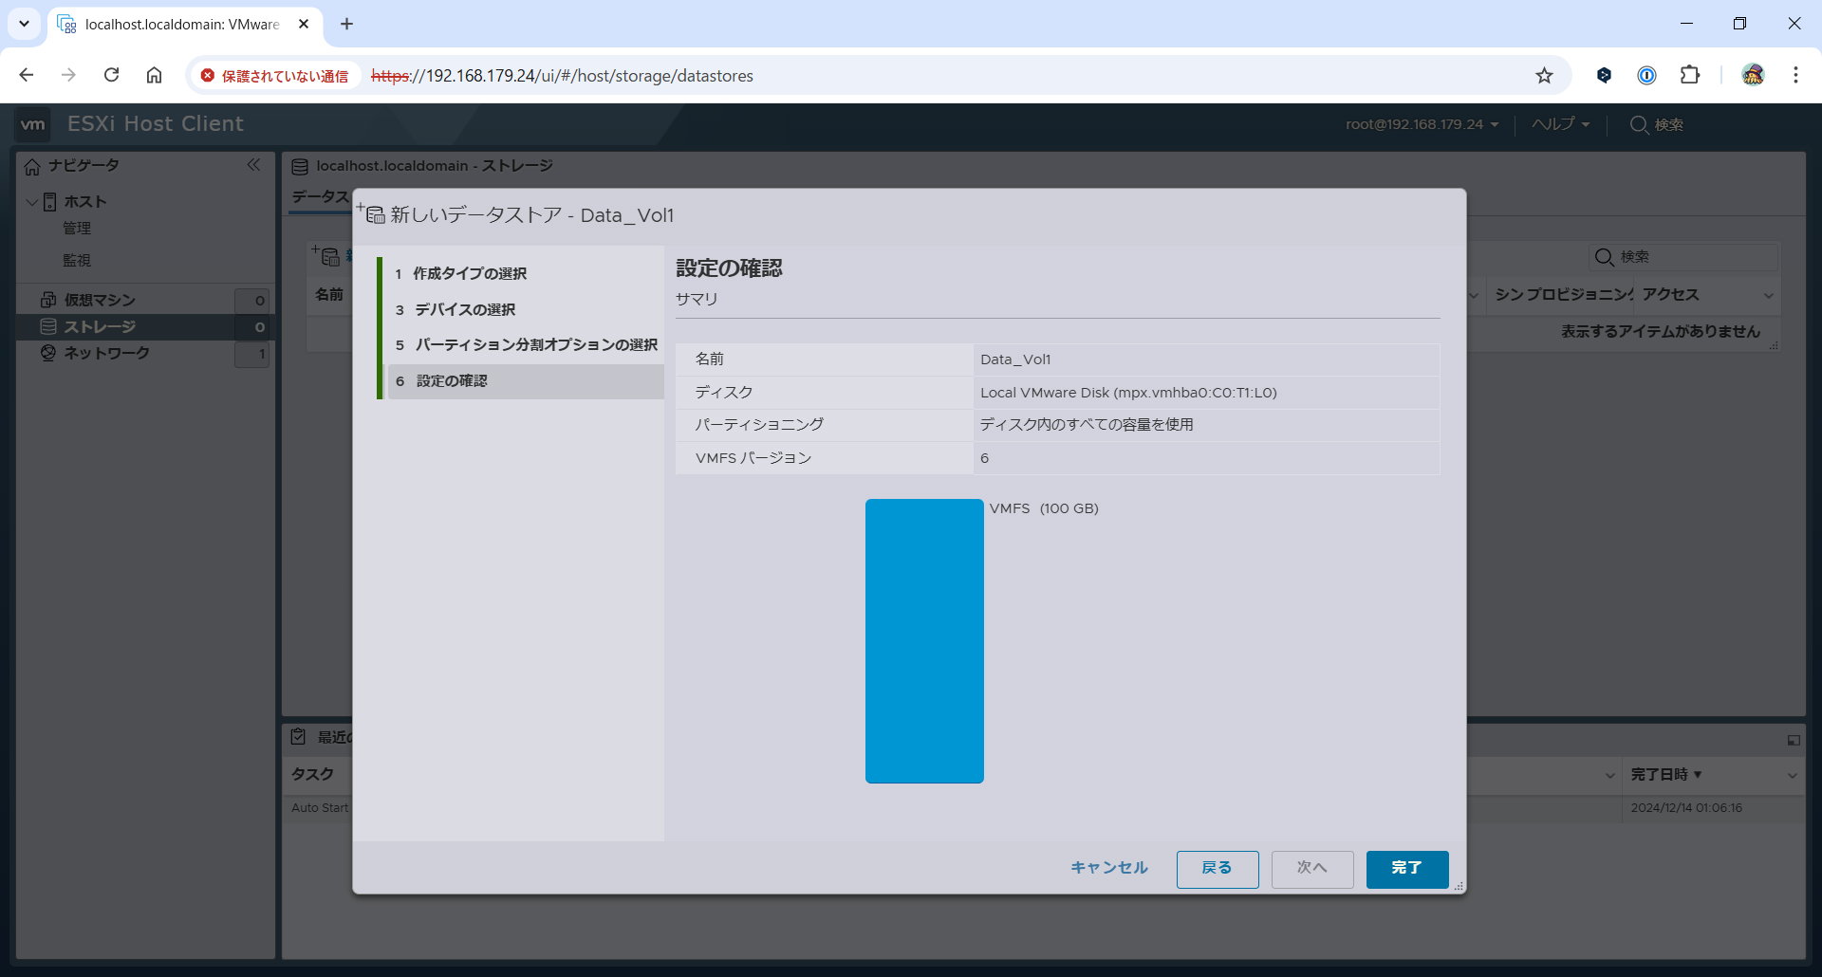Click the ストレージ icon in navigator
This screenshot has width=1822, height=977.
coord(48,326)
